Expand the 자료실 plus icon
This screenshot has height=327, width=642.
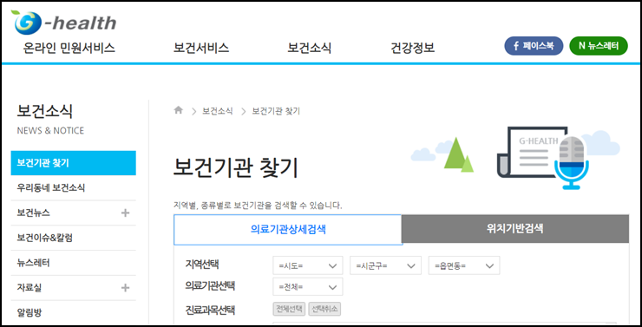125,288
